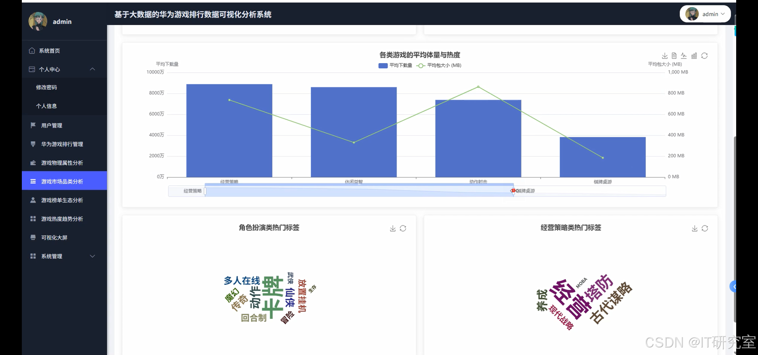Collapse the 个人中心 submenu chevron

[92, 69]
